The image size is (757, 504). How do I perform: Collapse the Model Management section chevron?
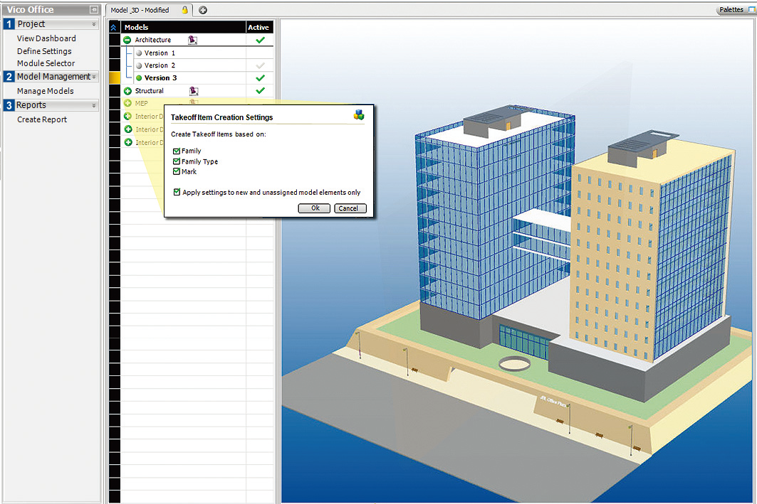(x=94, y=77)
